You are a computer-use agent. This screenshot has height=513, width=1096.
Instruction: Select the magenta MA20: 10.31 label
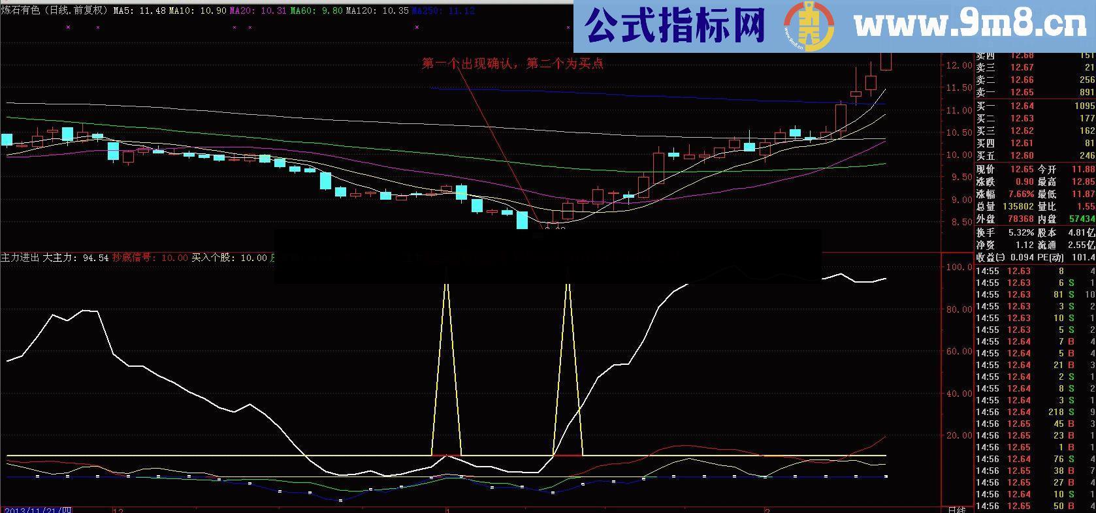tap(258, 11)
